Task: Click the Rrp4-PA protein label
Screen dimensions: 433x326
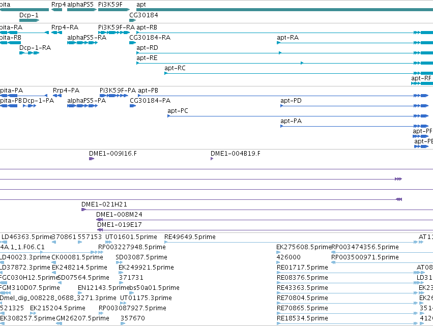Action: 66,91
